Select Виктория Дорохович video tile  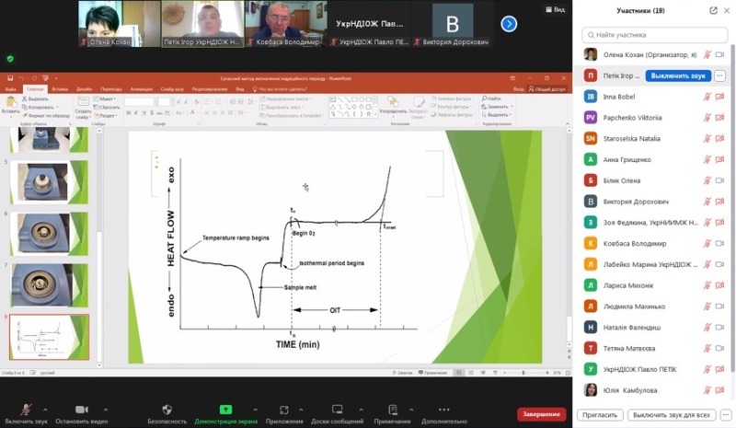coord(453,24)
